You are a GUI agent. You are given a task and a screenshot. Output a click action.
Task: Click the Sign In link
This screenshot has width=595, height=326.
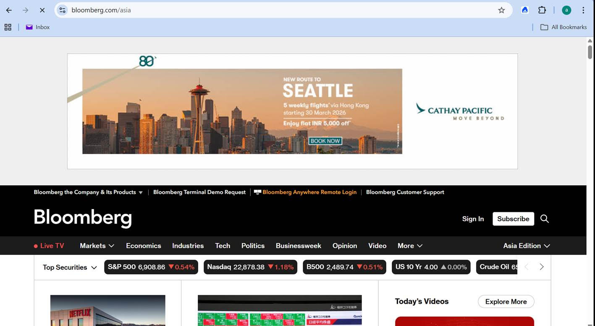473,219
